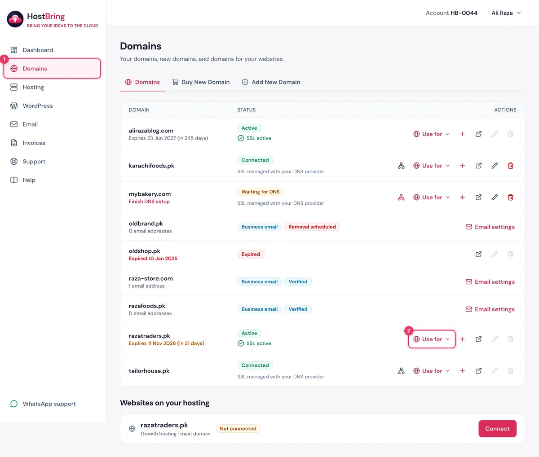This screenshot has height=457, width=539.
Task: Click the Expired status badge for oldshop.pk
Action: 251,255
